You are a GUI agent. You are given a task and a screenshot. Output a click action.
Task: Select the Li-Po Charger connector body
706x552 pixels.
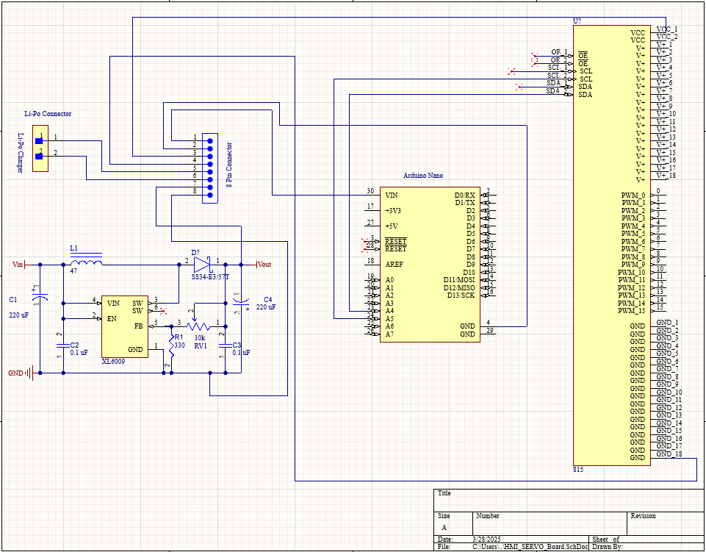[40, 148]
